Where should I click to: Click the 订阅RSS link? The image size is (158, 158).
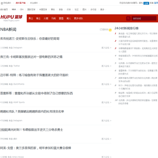point(104,30)
